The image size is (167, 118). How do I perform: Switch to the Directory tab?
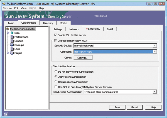[x=48, y=23]
